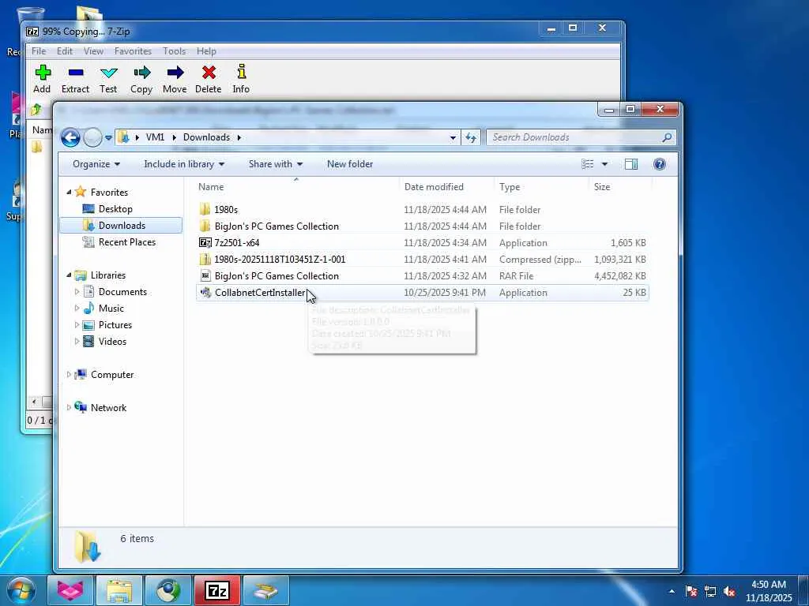
Task: Collapse the Favorites tree group
Action: 69,192
